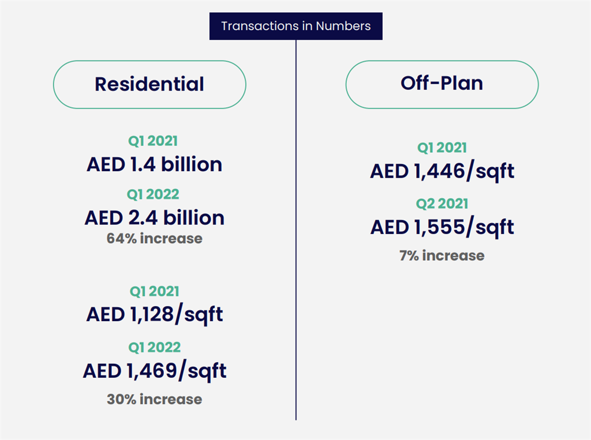591x440 pixels.
Task: Click Q1 2022 label above AED 1,469/sqft
Action: (x=155, y=348)
